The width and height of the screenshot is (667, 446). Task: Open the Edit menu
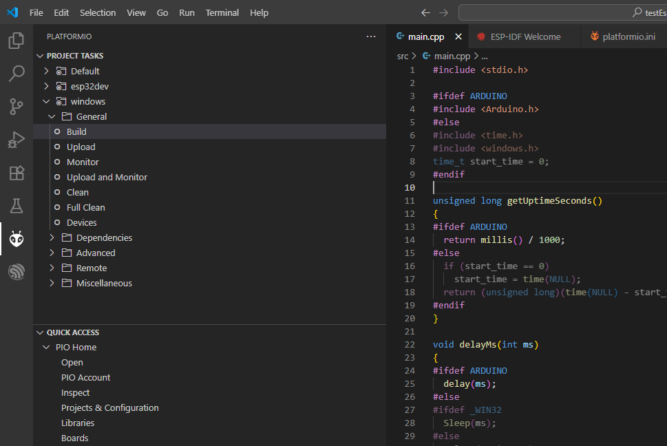61,13
